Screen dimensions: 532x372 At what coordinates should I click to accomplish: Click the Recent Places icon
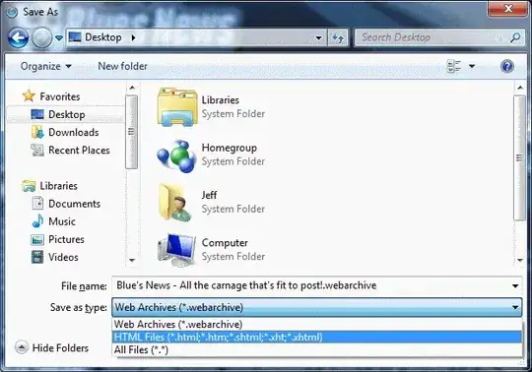37,151
